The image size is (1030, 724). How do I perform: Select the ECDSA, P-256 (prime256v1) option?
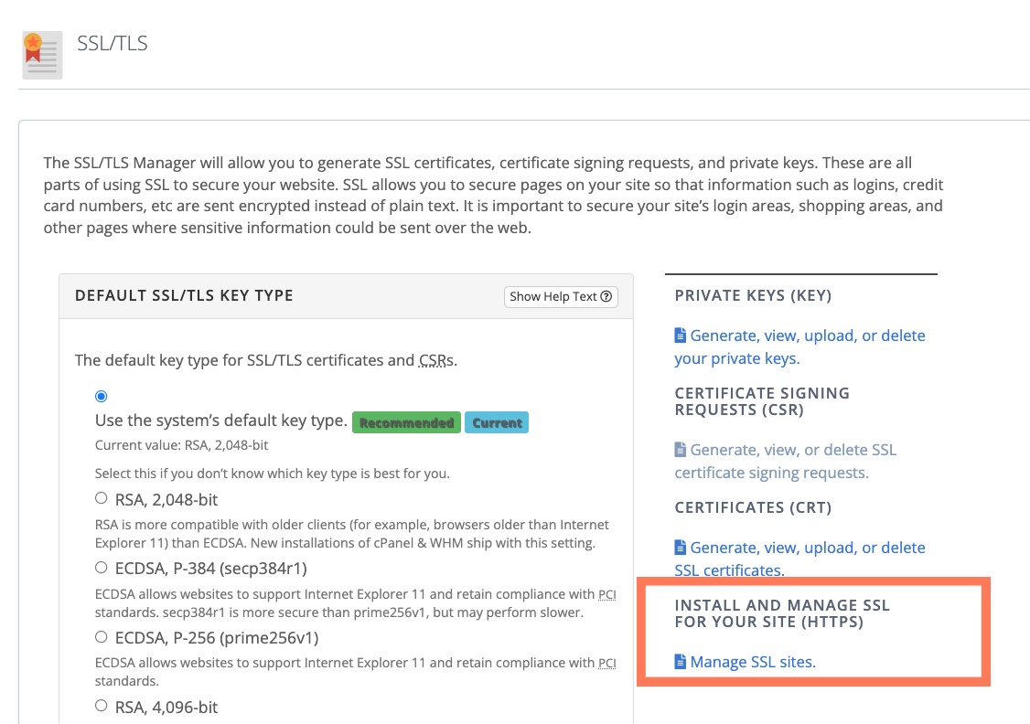click(101, 637)
